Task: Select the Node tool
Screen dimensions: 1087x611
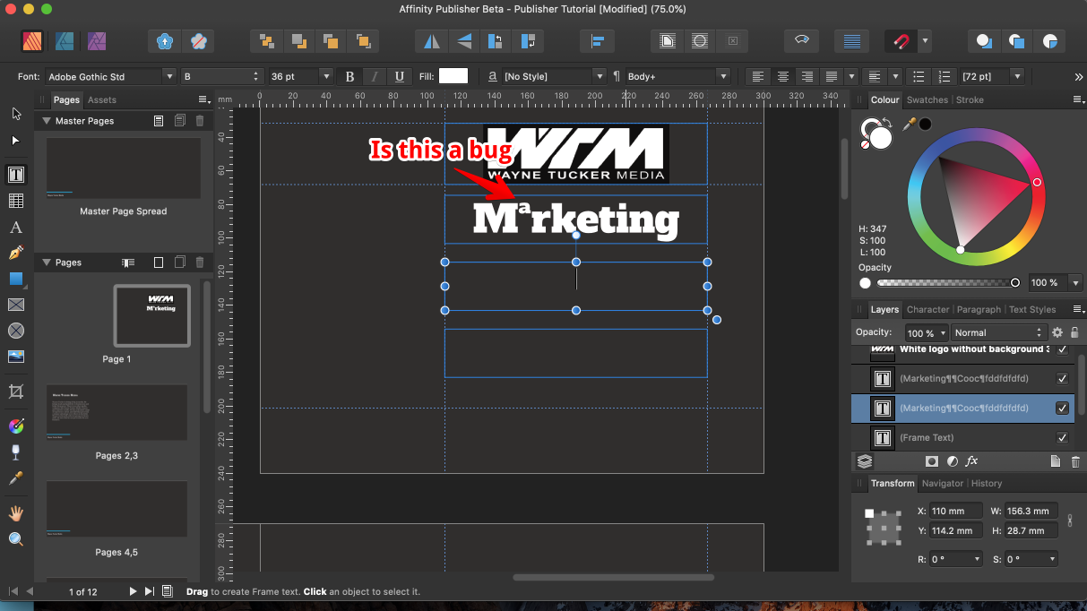Action: tap(16, 141)
